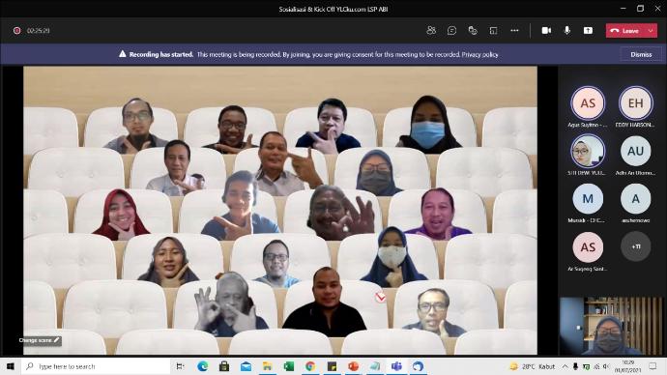
Task: Select the EH avatar of Eddy Harson
Action: tap(635, 102)
